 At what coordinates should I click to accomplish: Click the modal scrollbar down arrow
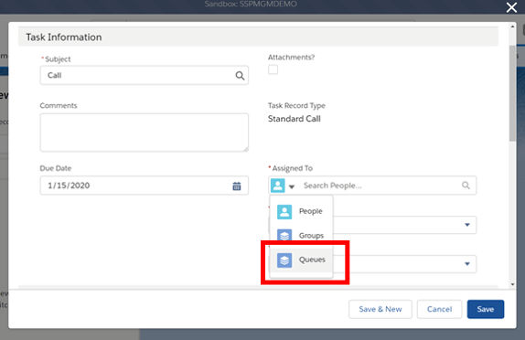click(512, 284)
